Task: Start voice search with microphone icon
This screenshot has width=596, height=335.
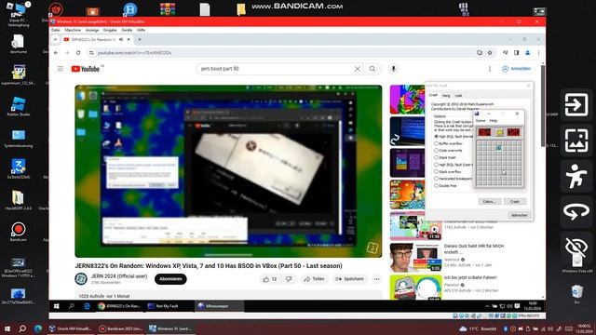Action: coord(393,69)
